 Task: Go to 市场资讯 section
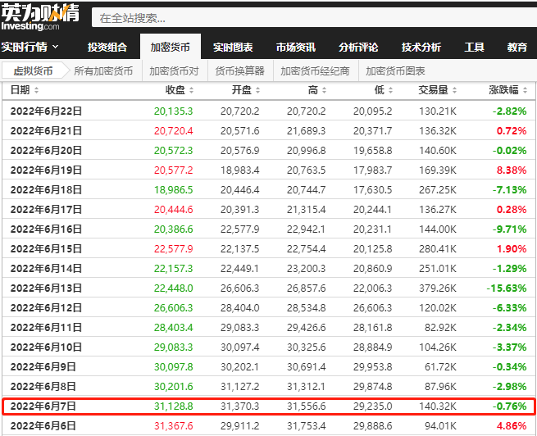pyautogui.click(x=295, y=47)
